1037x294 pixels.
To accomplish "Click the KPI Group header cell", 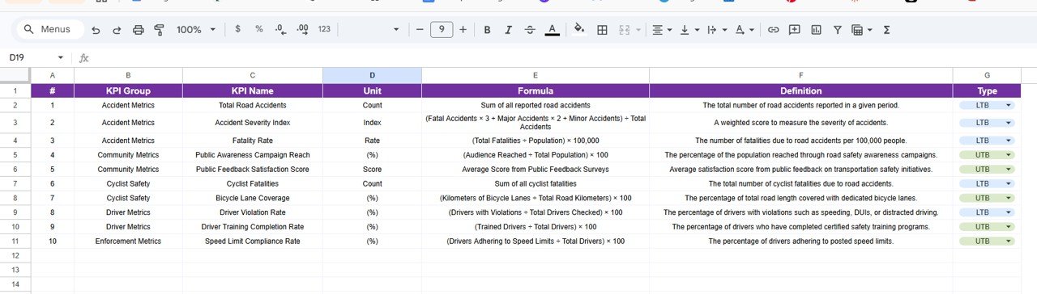I will click(x=128, y=91).
